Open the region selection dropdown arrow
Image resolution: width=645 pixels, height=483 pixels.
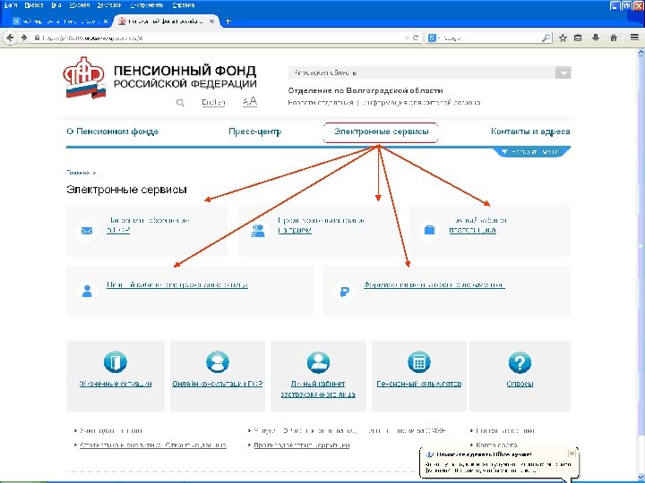[563, 72]
